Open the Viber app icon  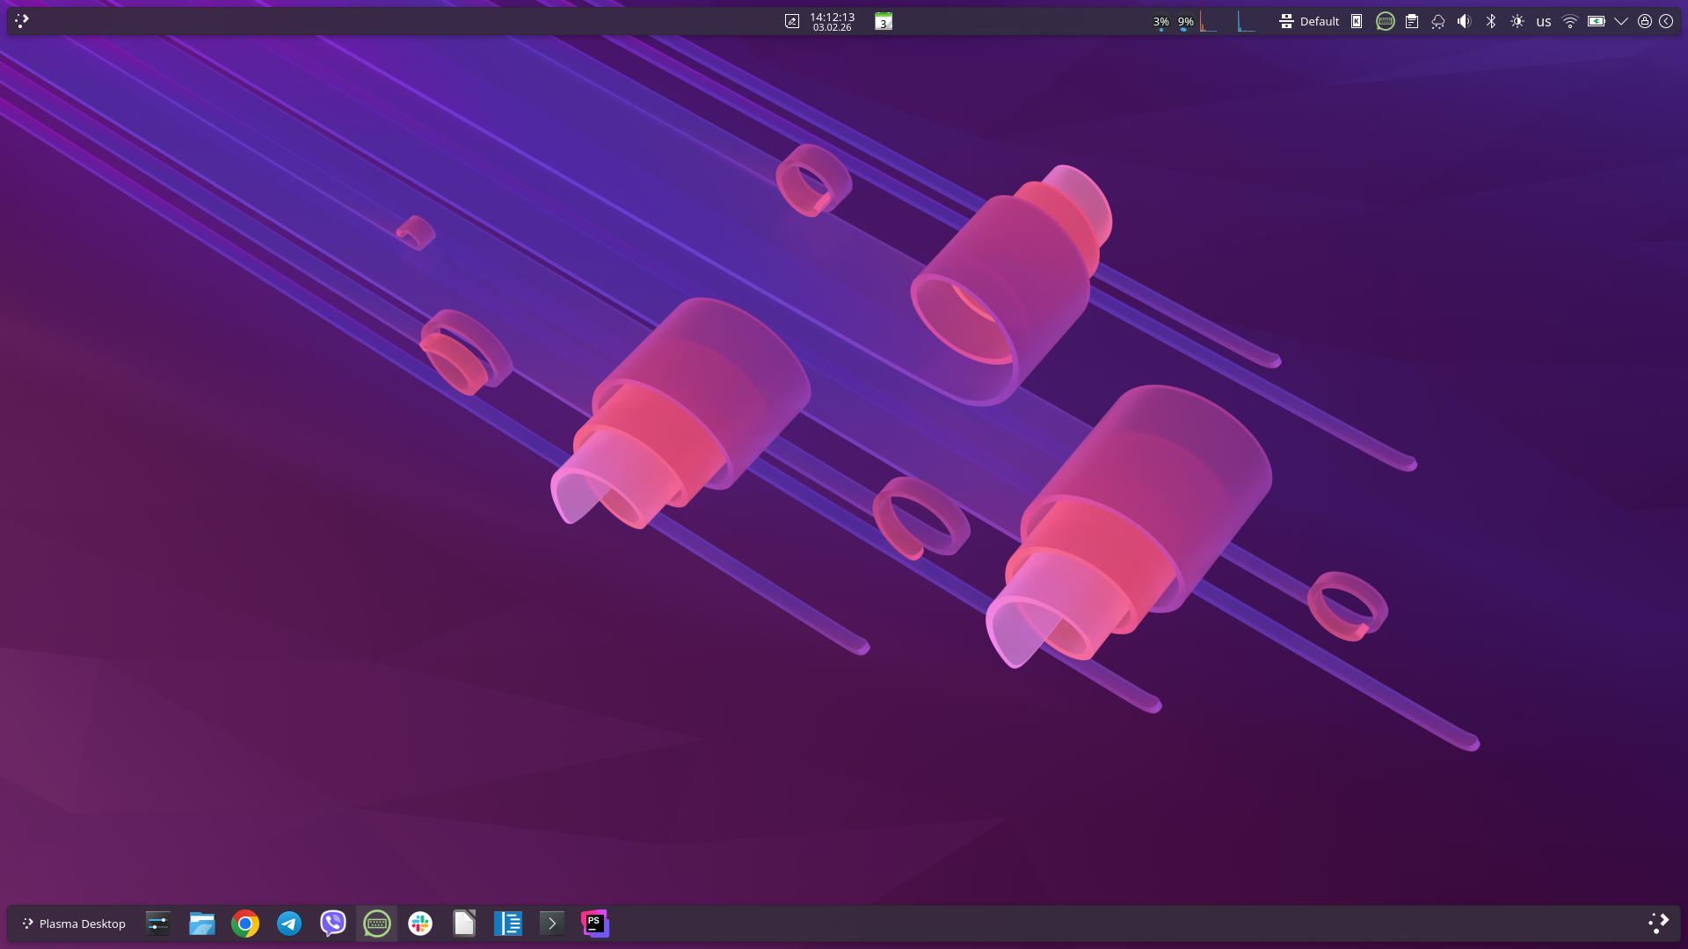332,924
